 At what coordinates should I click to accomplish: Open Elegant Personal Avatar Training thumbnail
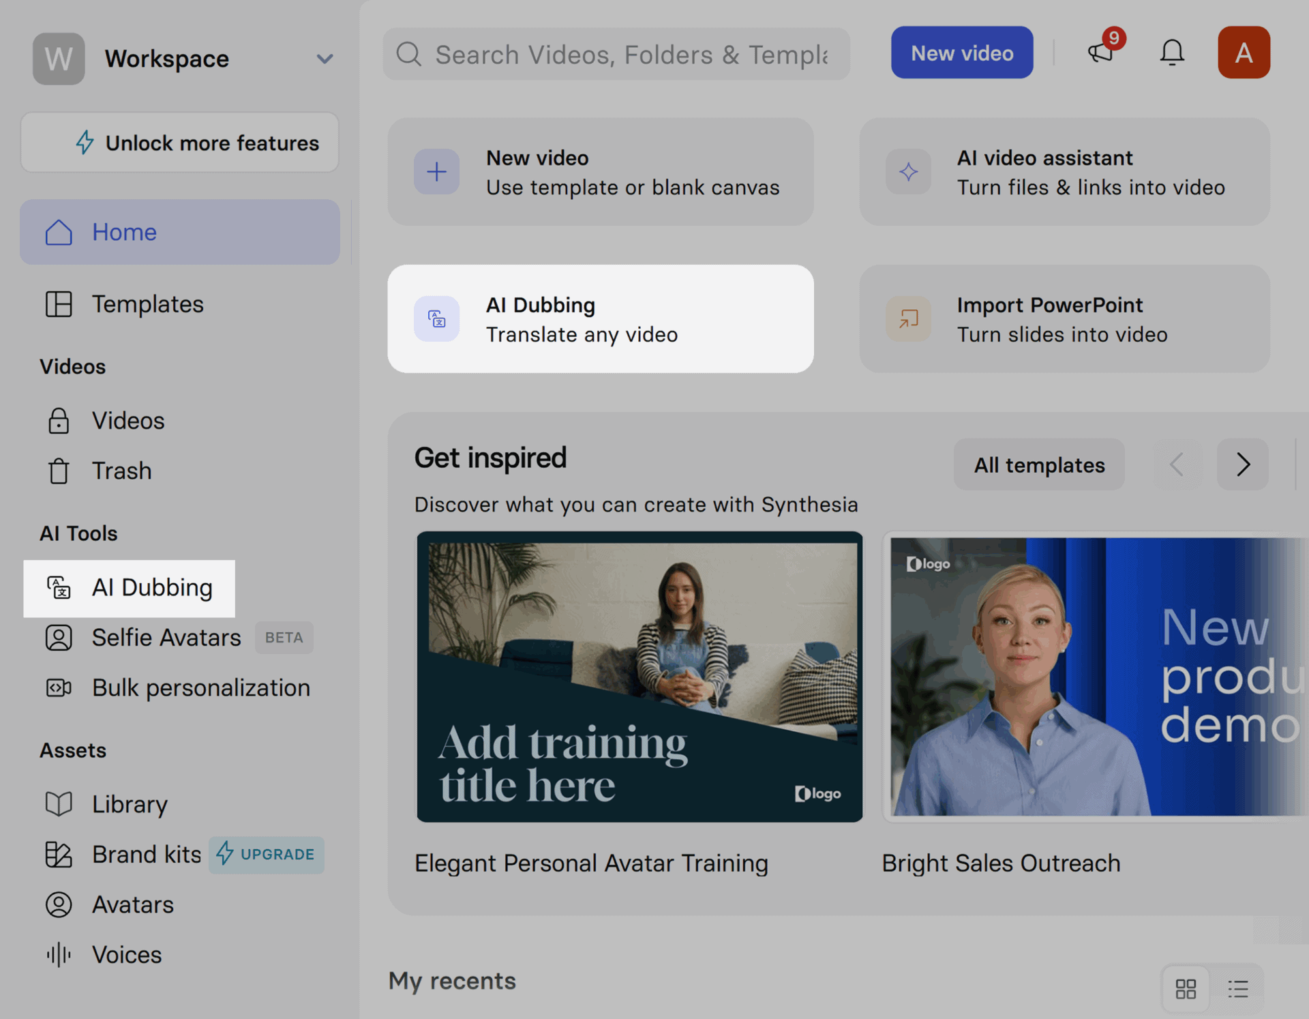640,677
